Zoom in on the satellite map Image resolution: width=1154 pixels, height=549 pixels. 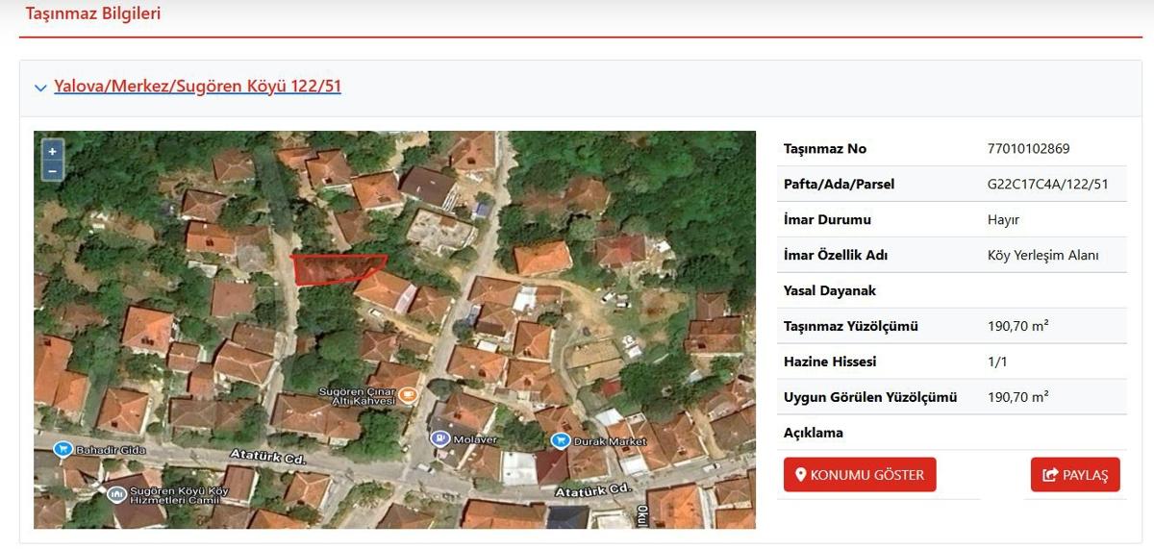52,151
